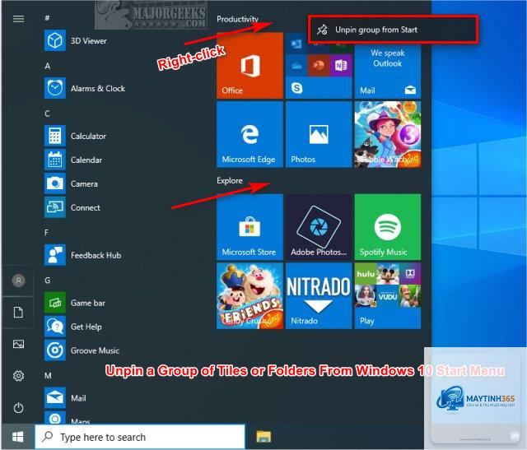This screenshot has width=527, height=450.
Task: Open File Explorer from the taskbar
Action: (x=263, y=437)
